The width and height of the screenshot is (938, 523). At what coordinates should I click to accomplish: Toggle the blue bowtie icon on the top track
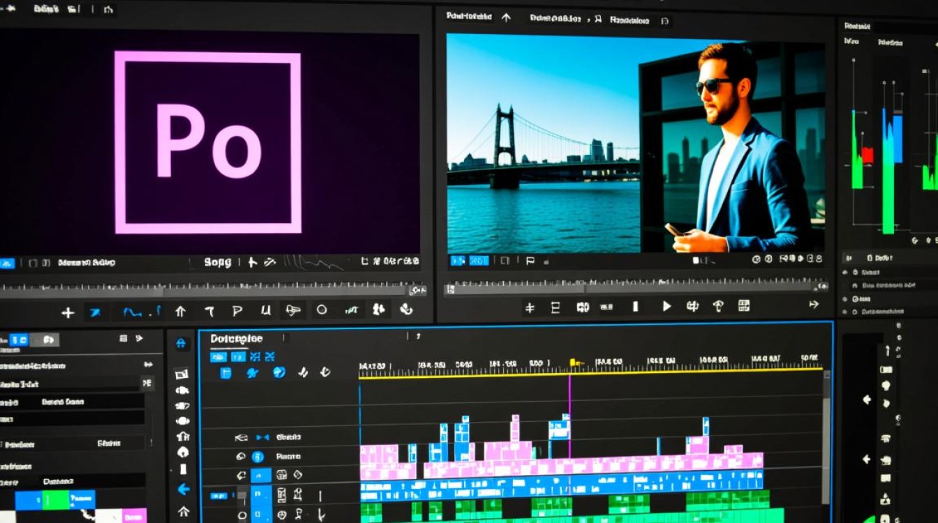point(262,438)
